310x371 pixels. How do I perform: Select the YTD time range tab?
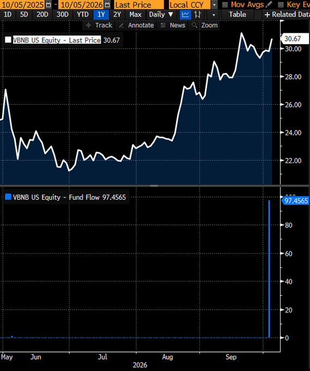[x=83, y=15]
